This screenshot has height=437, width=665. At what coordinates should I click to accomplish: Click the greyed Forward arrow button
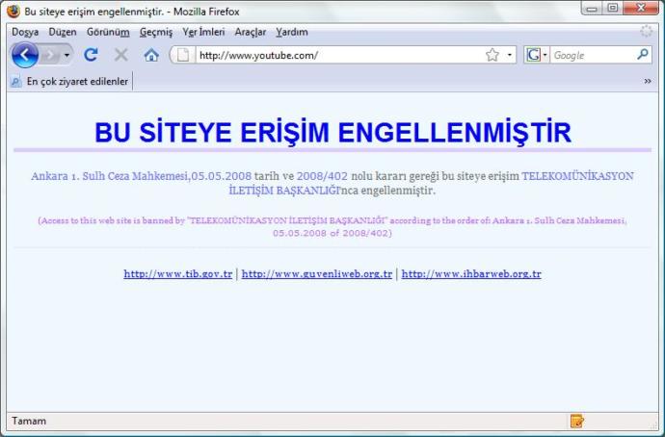pos(50,55)
